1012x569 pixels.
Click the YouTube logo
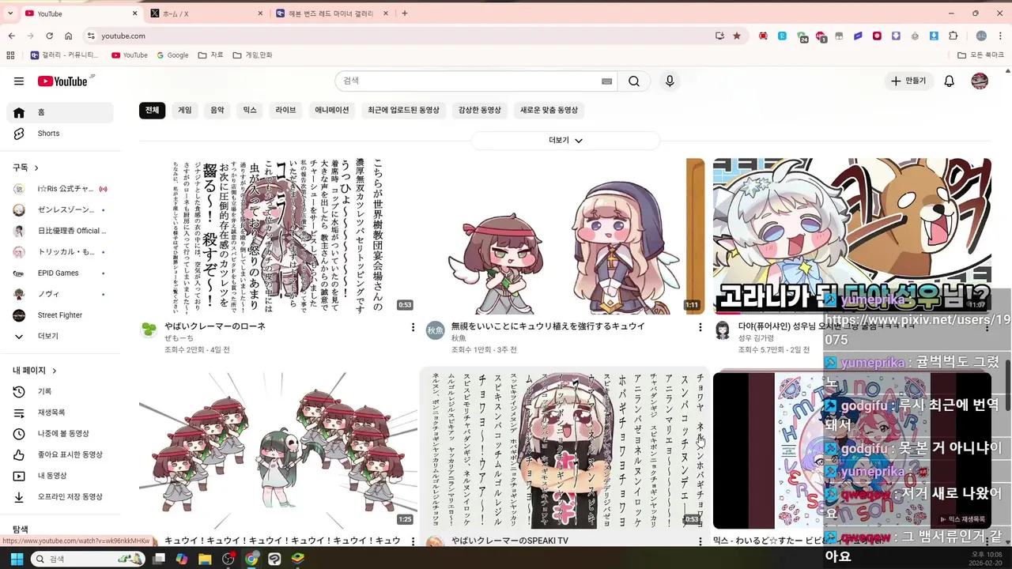tap(62, 81)
